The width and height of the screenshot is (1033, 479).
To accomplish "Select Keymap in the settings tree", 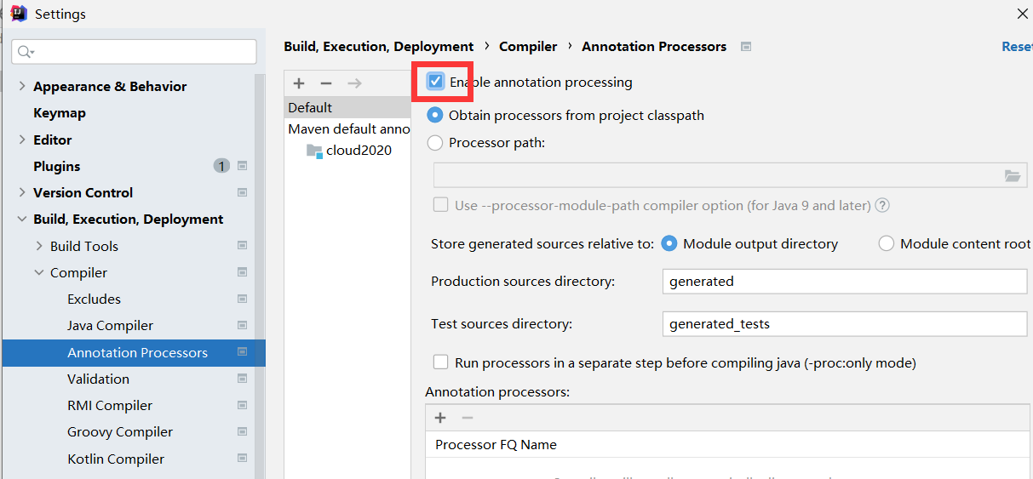I will point(60,112).
